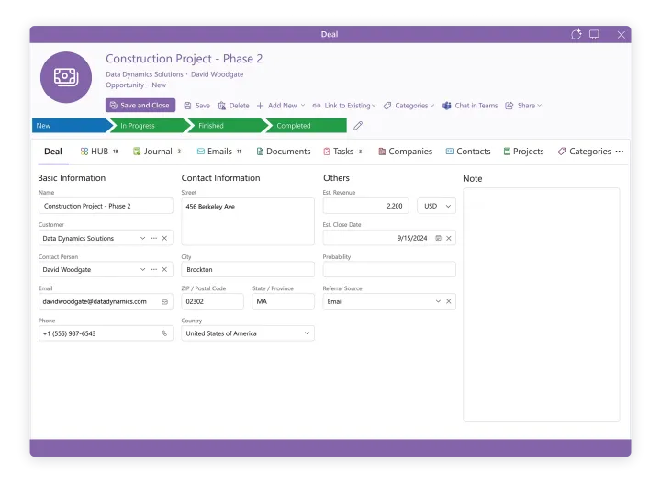Switch to the Contacts tab
661x485 pixels.
point(468,152)
